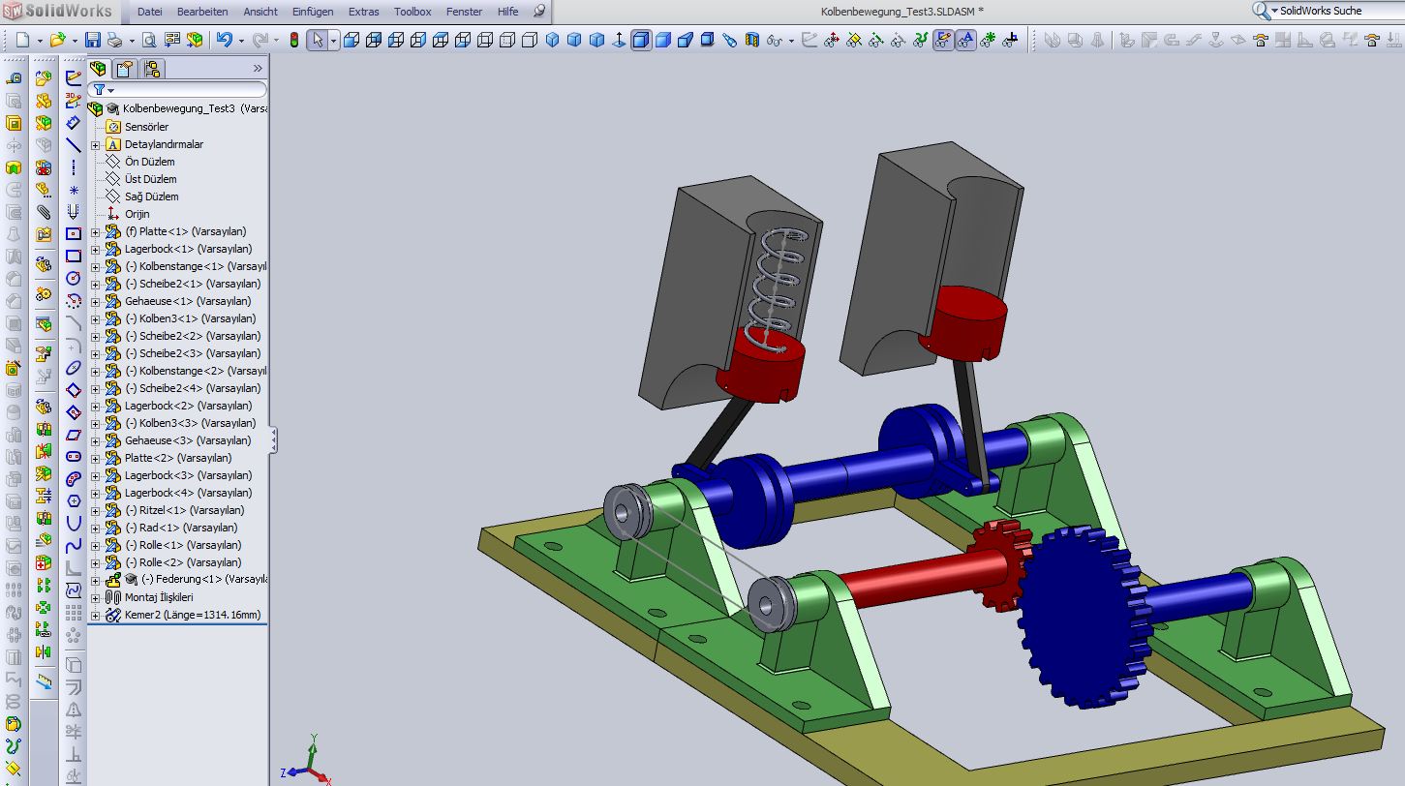Select the Ellipse sketch tool
The height and width of the screenshot is (786, 1405).
74,368
